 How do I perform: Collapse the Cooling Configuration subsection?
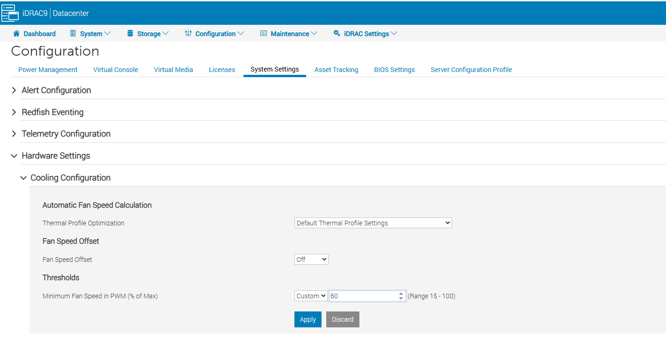23,178
